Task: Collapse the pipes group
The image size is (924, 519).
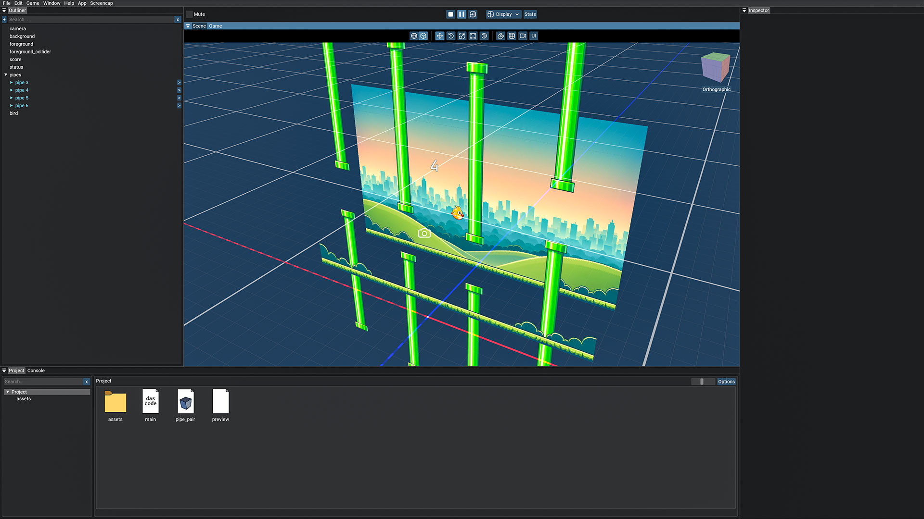Action: tap(6, 75)
